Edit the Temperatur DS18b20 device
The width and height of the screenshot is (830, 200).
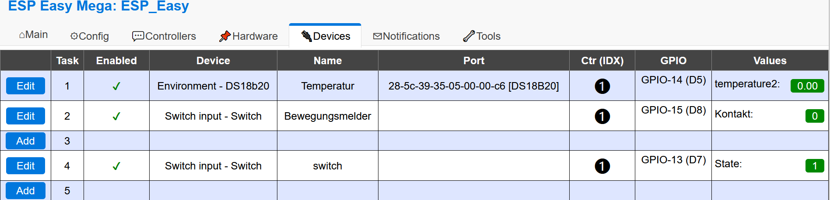tap(26, 86)
